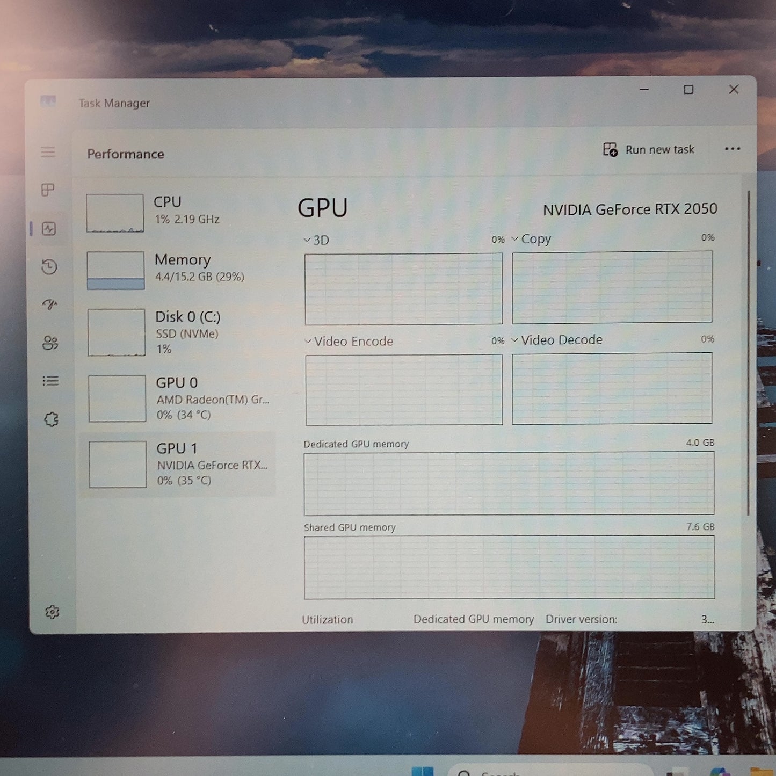Click the Task Manager app icon in title bar
This screenshot has width=776, height=776.
click(x=48, y=101)
